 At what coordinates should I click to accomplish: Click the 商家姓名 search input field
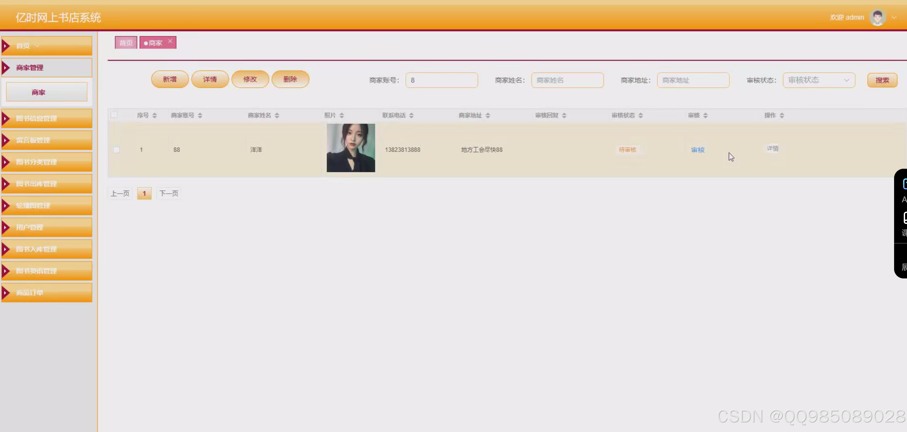click(x=567, y=80)
